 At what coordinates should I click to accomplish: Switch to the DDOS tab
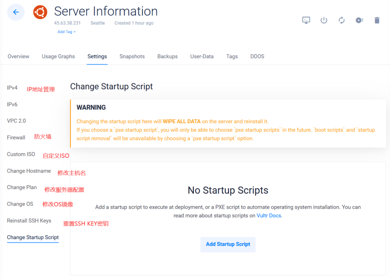pos(257,56)
